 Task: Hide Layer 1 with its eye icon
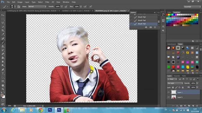pos(169,92)
